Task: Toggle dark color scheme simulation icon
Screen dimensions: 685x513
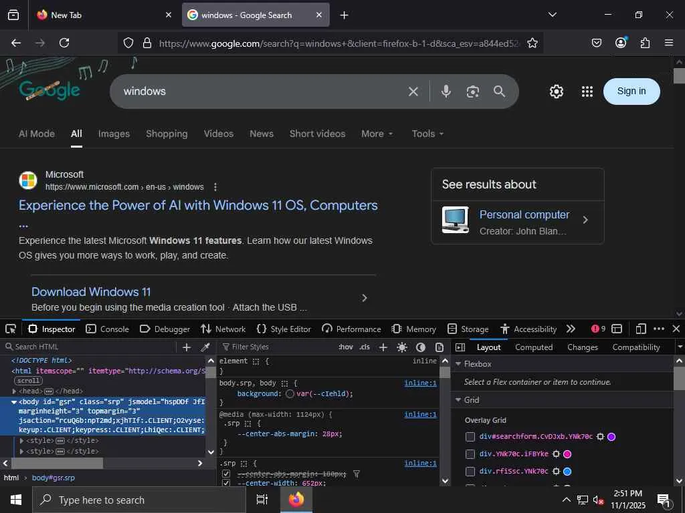Action: [x=421, y=347]
